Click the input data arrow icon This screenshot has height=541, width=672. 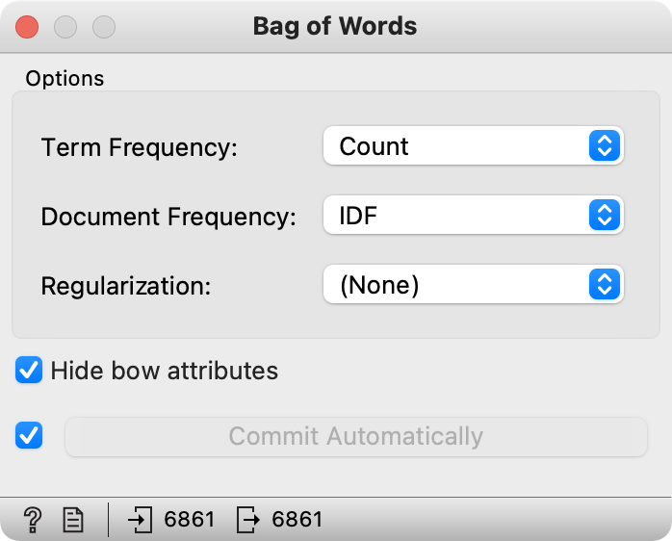[141, 520]
